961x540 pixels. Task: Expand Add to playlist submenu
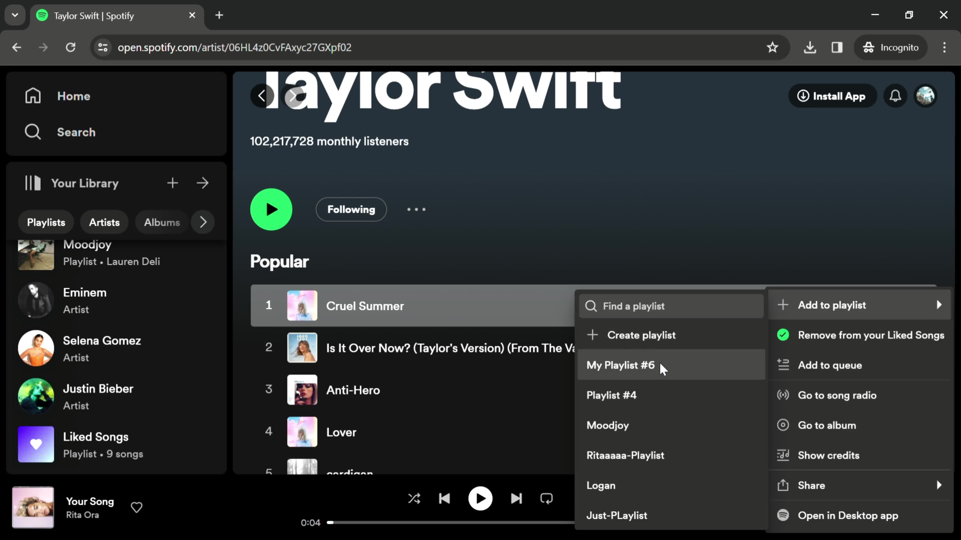coord(860,305)
